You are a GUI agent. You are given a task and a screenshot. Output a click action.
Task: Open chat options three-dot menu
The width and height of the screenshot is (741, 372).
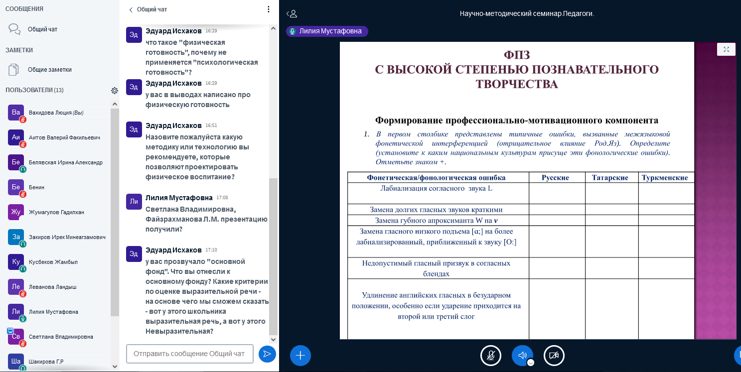269,9
